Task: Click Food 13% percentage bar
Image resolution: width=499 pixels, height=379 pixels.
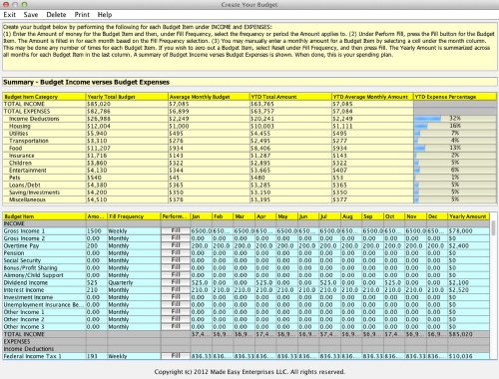Action: pyautogui.click(x=455, y=148)
